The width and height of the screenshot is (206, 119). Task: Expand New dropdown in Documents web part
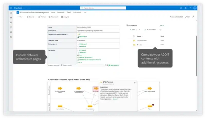coord(133,29)
